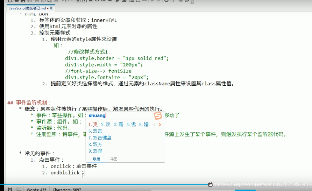Go to next page of IME candidates

pos(160,125)
